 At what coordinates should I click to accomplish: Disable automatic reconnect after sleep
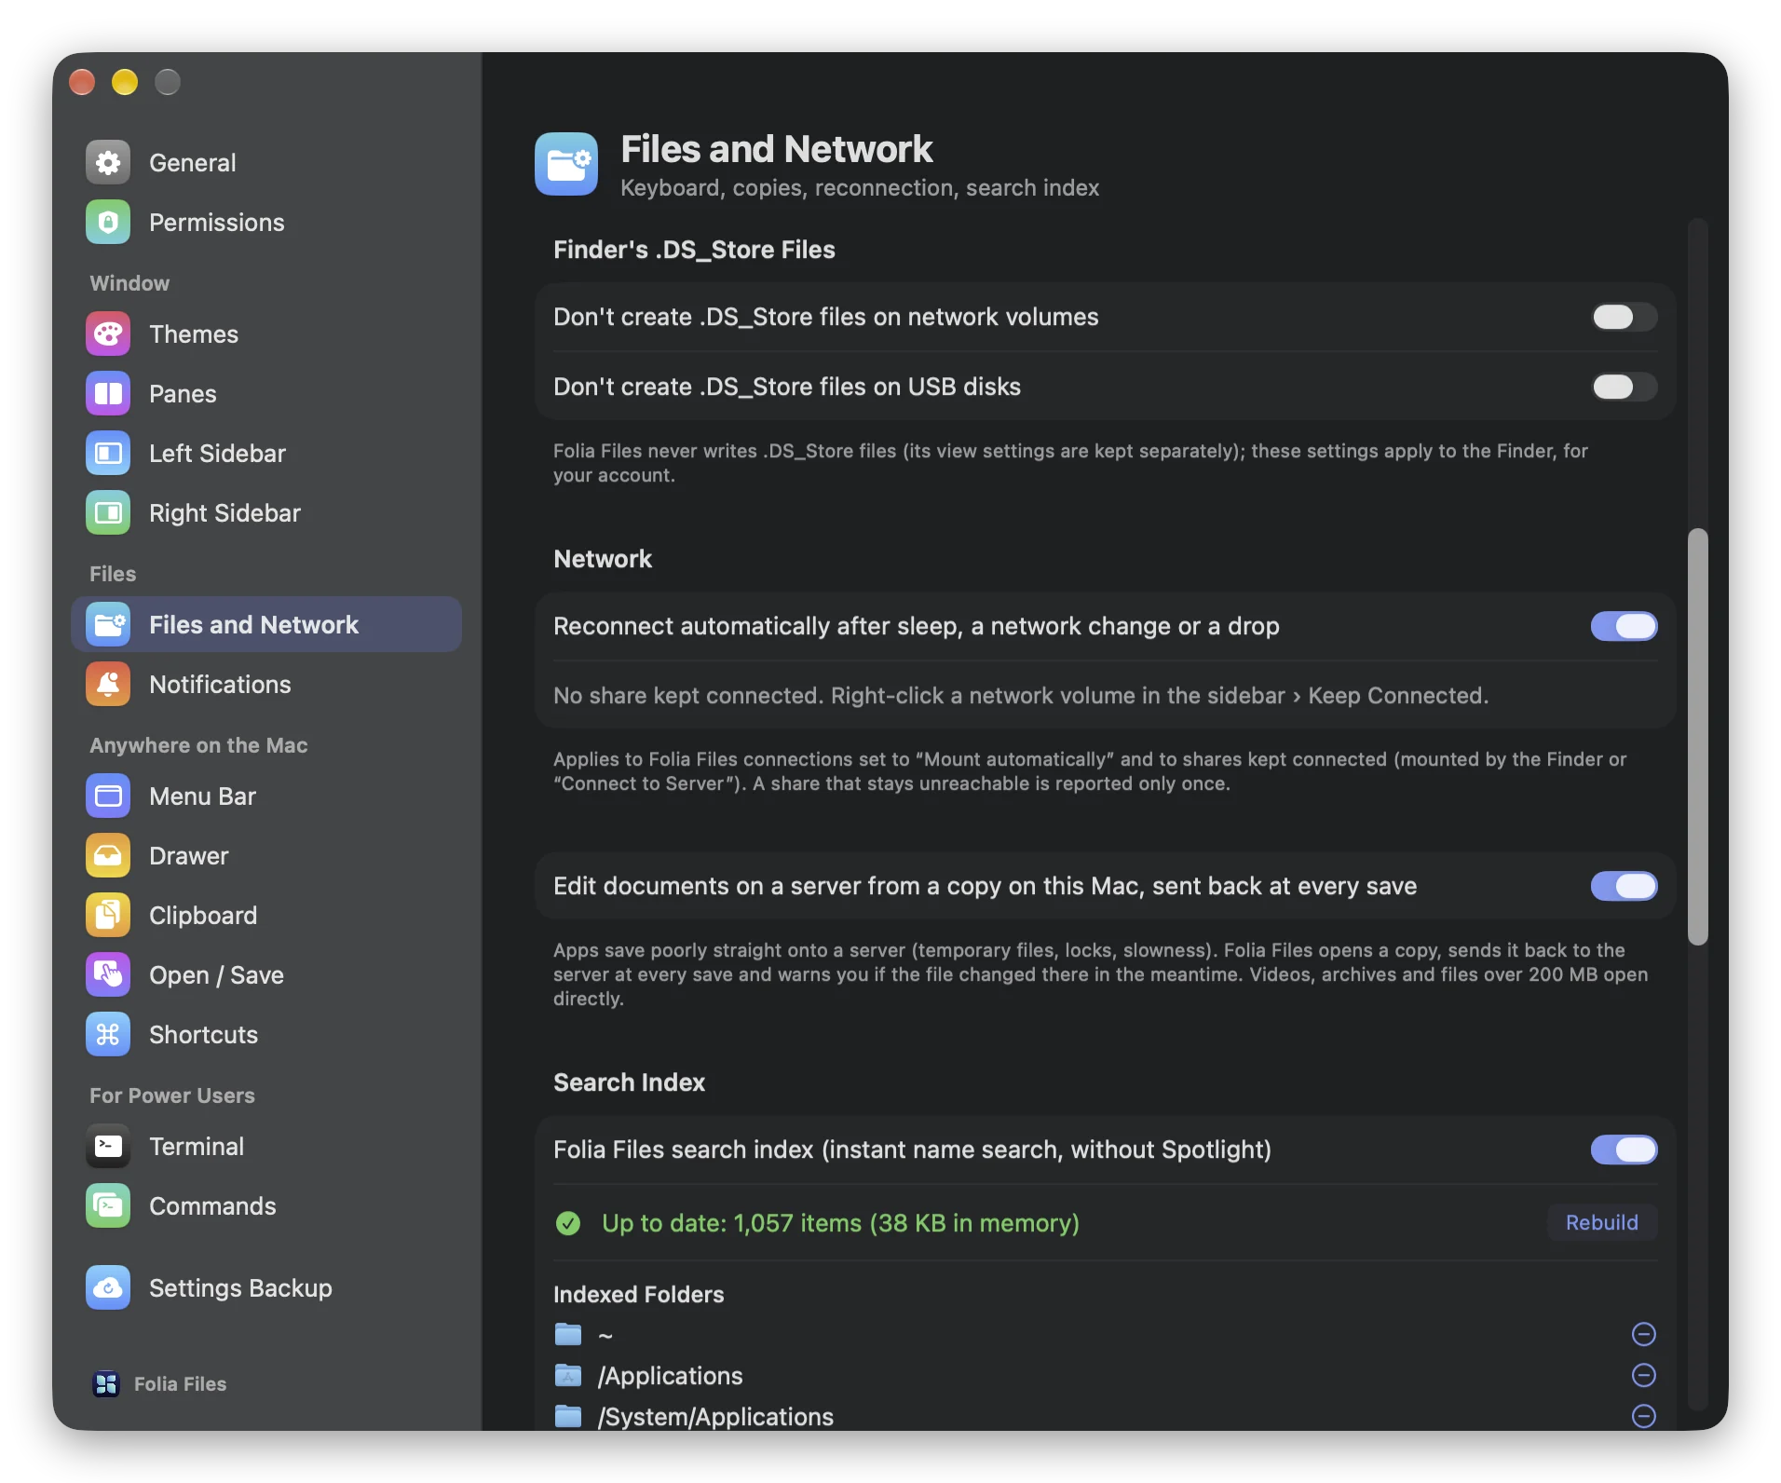tap(1625, 627)
